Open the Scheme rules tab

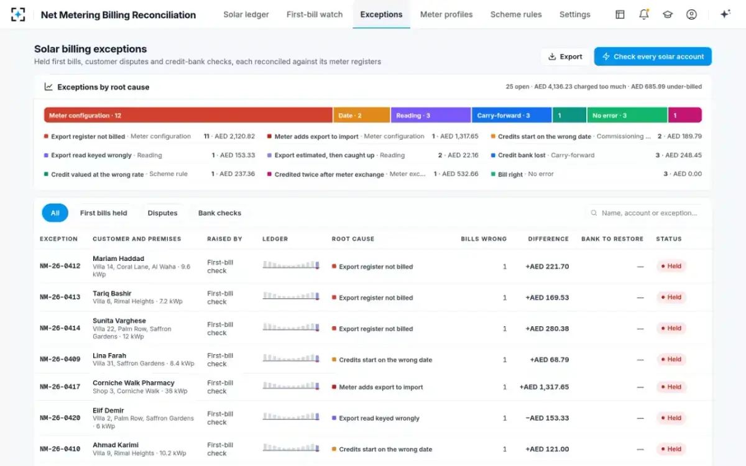(516, 14)
